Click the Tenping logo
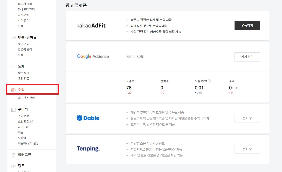Screen dimensions: 282x172 (88, 149)
